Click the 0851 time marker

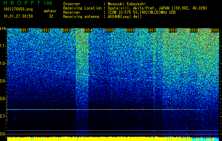(24, 30)
